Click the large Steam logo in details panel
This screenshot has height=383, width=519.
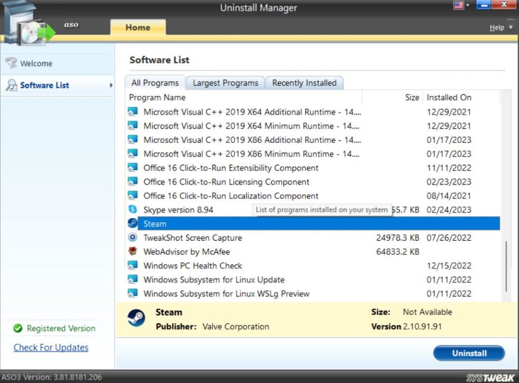point(136,319)
